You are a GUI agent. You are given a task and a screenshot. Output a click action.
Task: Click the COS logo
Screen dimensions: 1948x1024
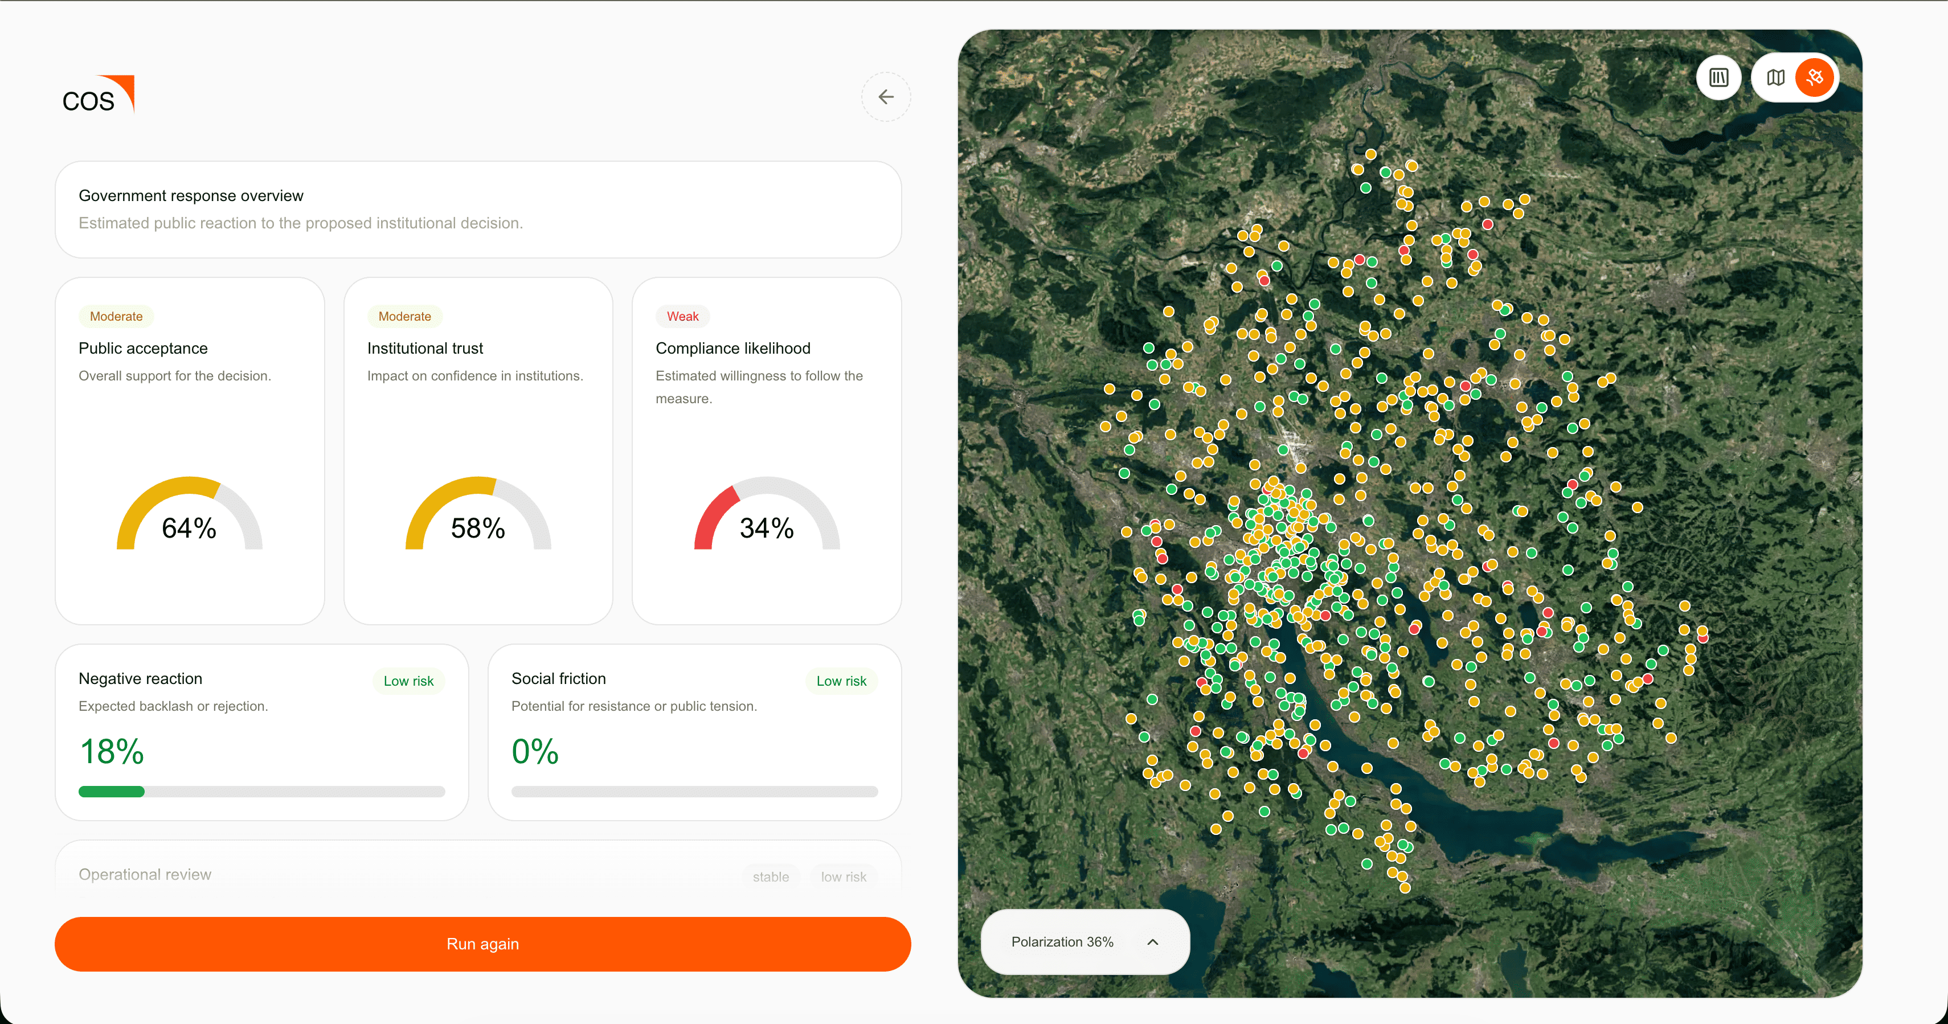click(x=97, y=95)
